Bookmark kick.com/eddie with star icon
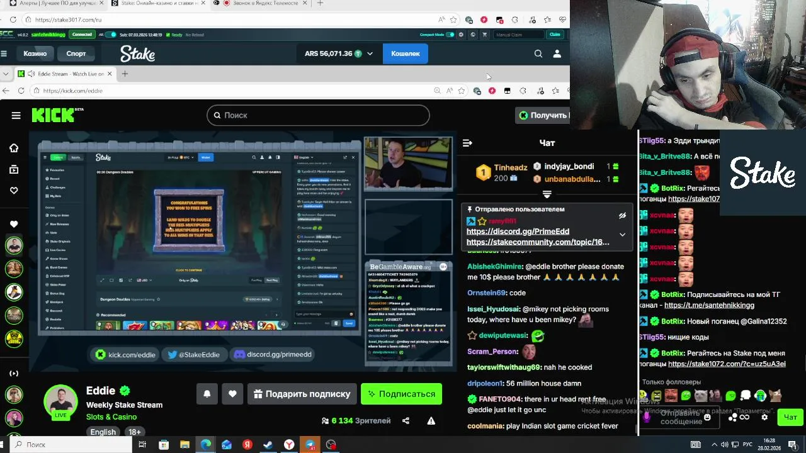 pyautogui.click(x=461, y=91)
